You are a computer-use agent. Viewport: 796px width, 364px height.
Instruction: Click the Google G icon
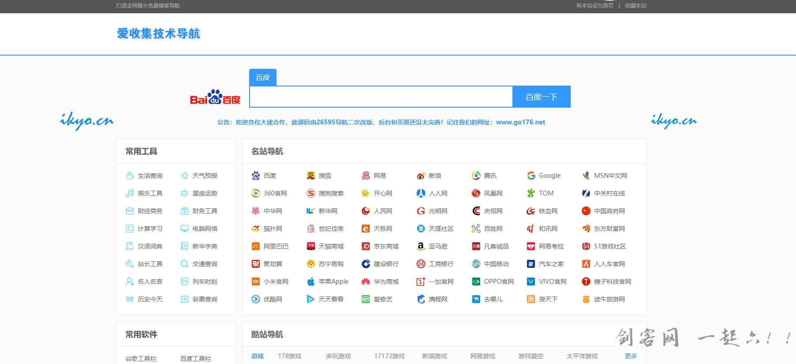pos(531,176)
